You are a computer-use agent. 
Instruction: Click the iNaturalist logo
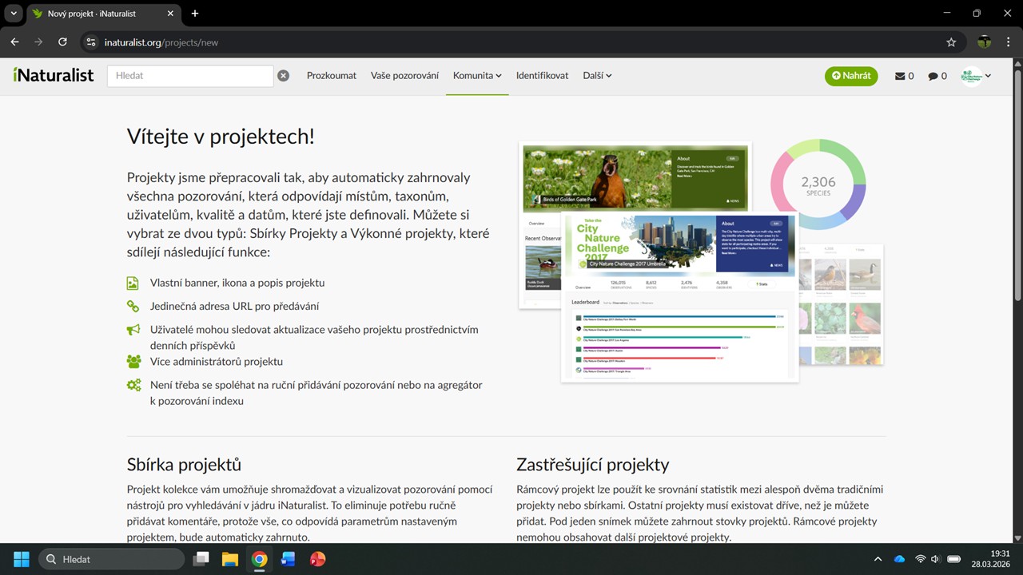[x=54, y=75]
